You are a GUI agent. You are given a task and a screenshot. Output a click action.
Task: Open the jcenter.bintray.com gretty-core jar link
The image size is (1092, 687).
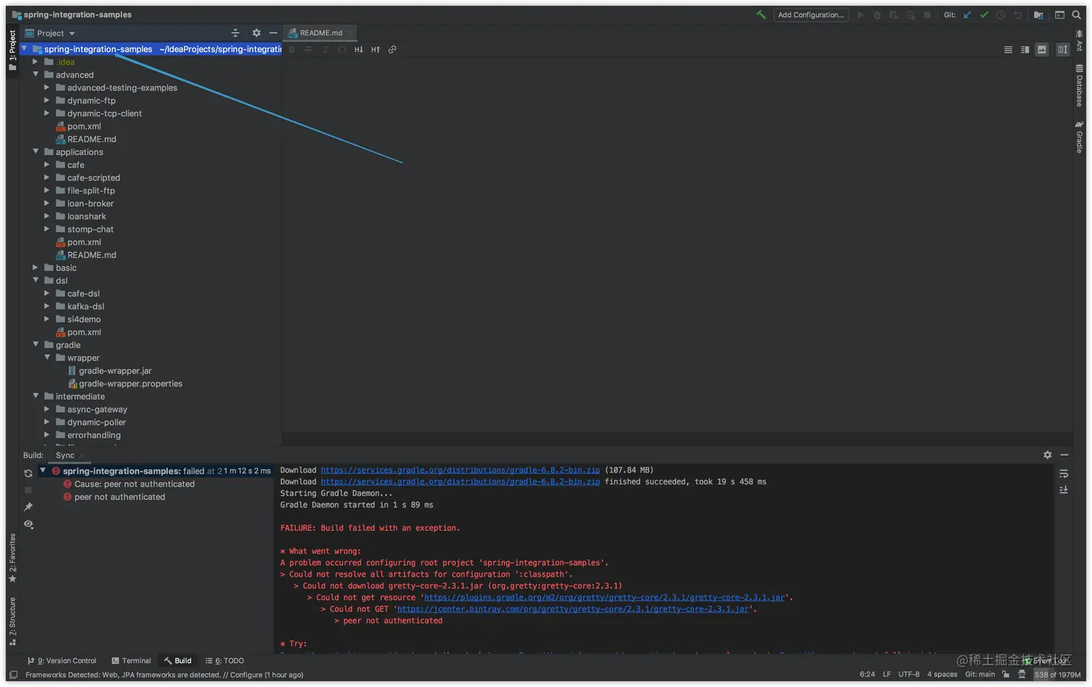573,609
